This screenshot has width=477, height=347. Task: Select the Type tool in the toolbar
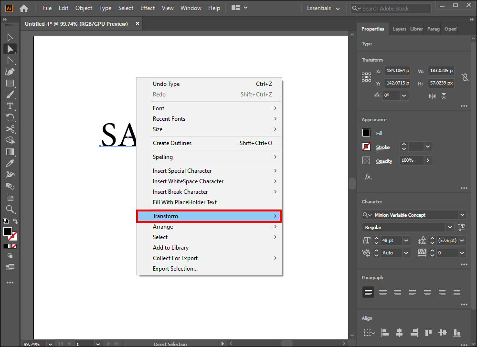click(x=10, y=106)
